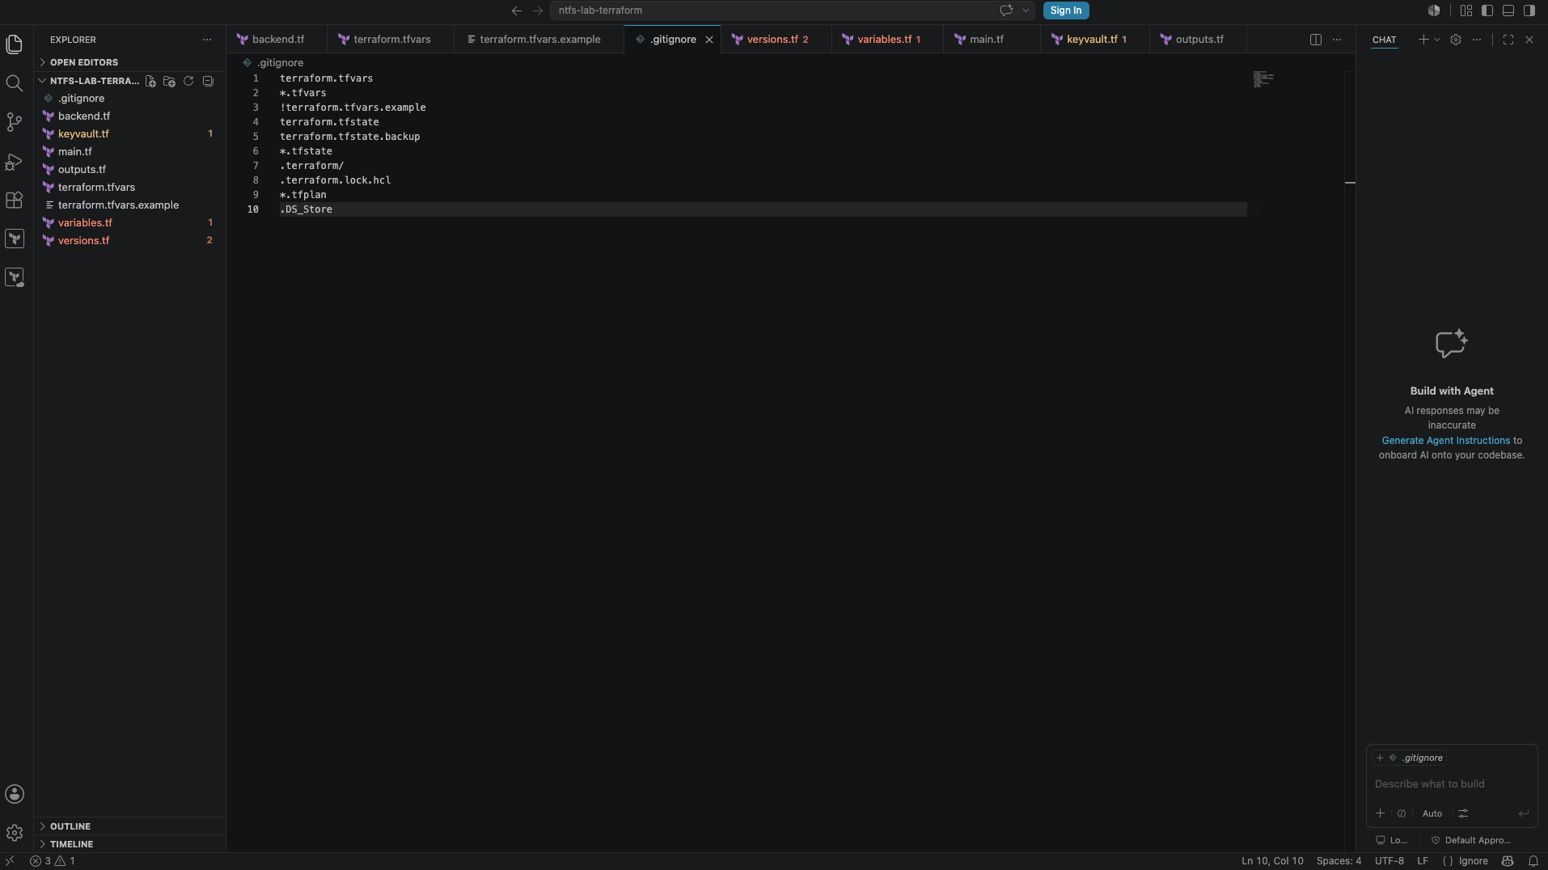Image resolution: width=1548 pixels, height=870 pixels.
Task: Open the HCP Terraform cloud view
Action: pyautogui.click(x=14, y=277)
